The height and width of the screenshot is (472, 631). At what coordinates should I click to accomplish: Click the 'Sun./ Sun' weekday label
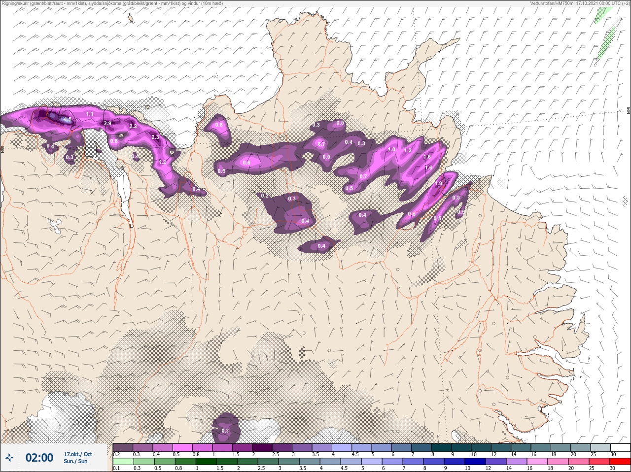coord(75,461)
